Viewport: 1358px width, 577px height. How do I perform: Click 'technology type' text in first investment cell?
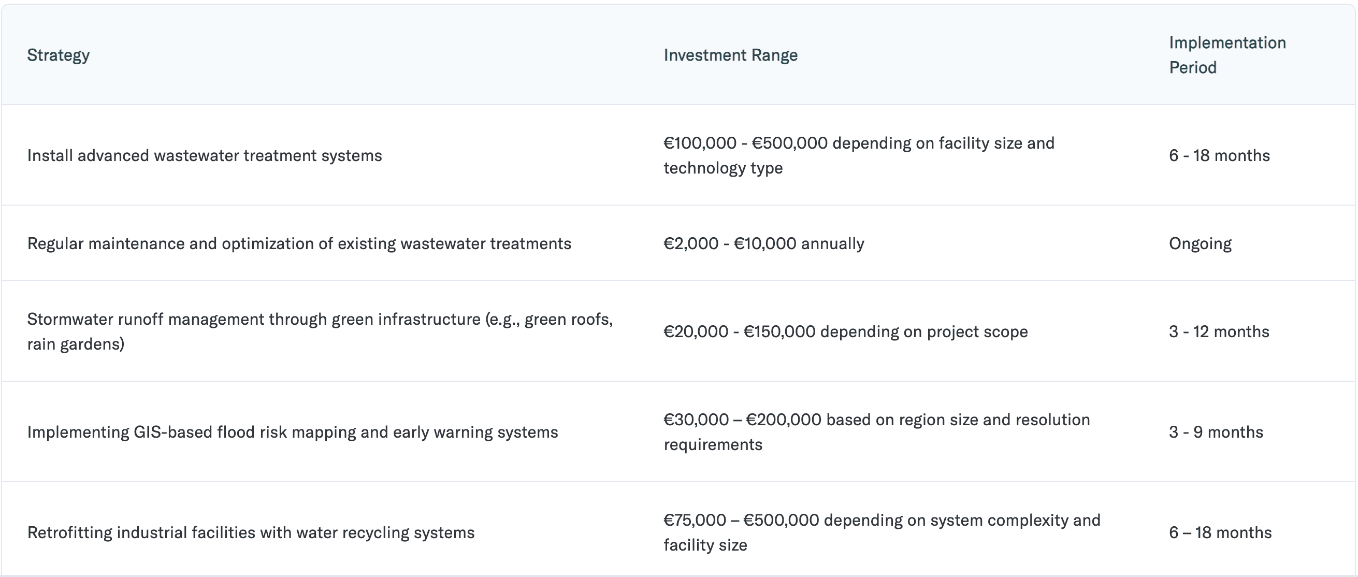point(723,168)
